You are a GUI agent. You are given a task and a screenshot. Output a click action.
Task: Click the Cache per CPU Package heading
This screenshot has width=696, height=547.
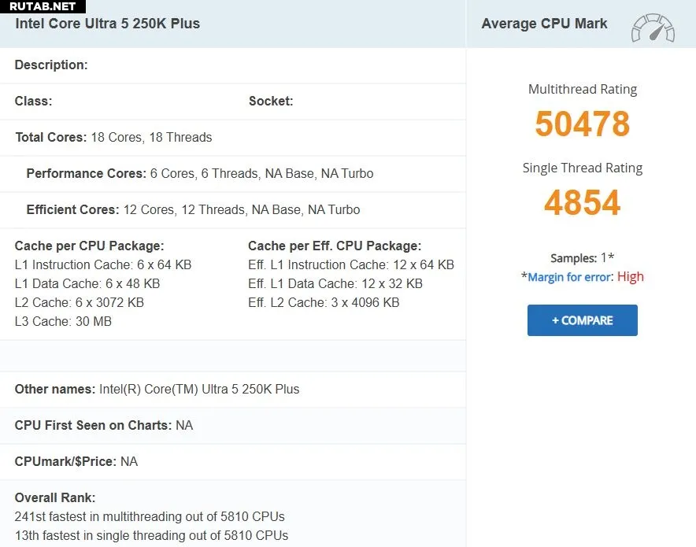89,246
